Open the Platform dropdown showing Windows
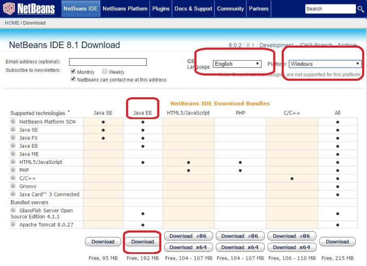The width and height of the screenshot is (367, 266). click(325, 64)
